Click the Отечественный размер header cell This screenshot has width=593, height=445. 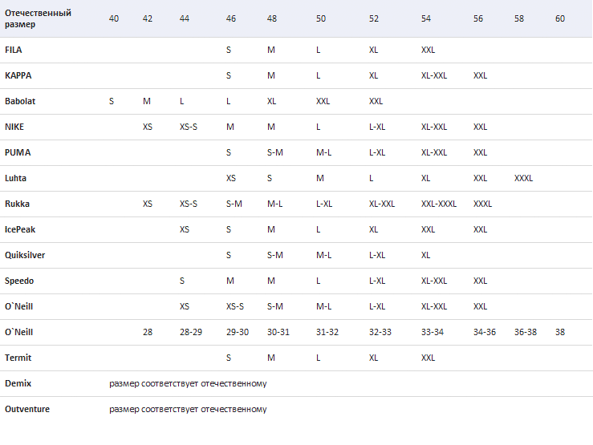(38, 18)
